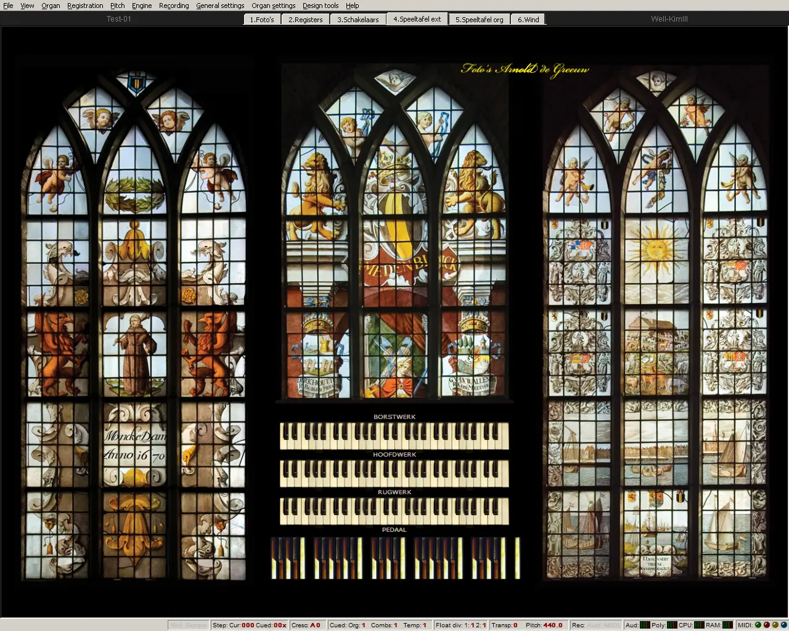Click the Aud audio level meter
The height and width of the screenshot is (631, 789).
coord(645,625)
